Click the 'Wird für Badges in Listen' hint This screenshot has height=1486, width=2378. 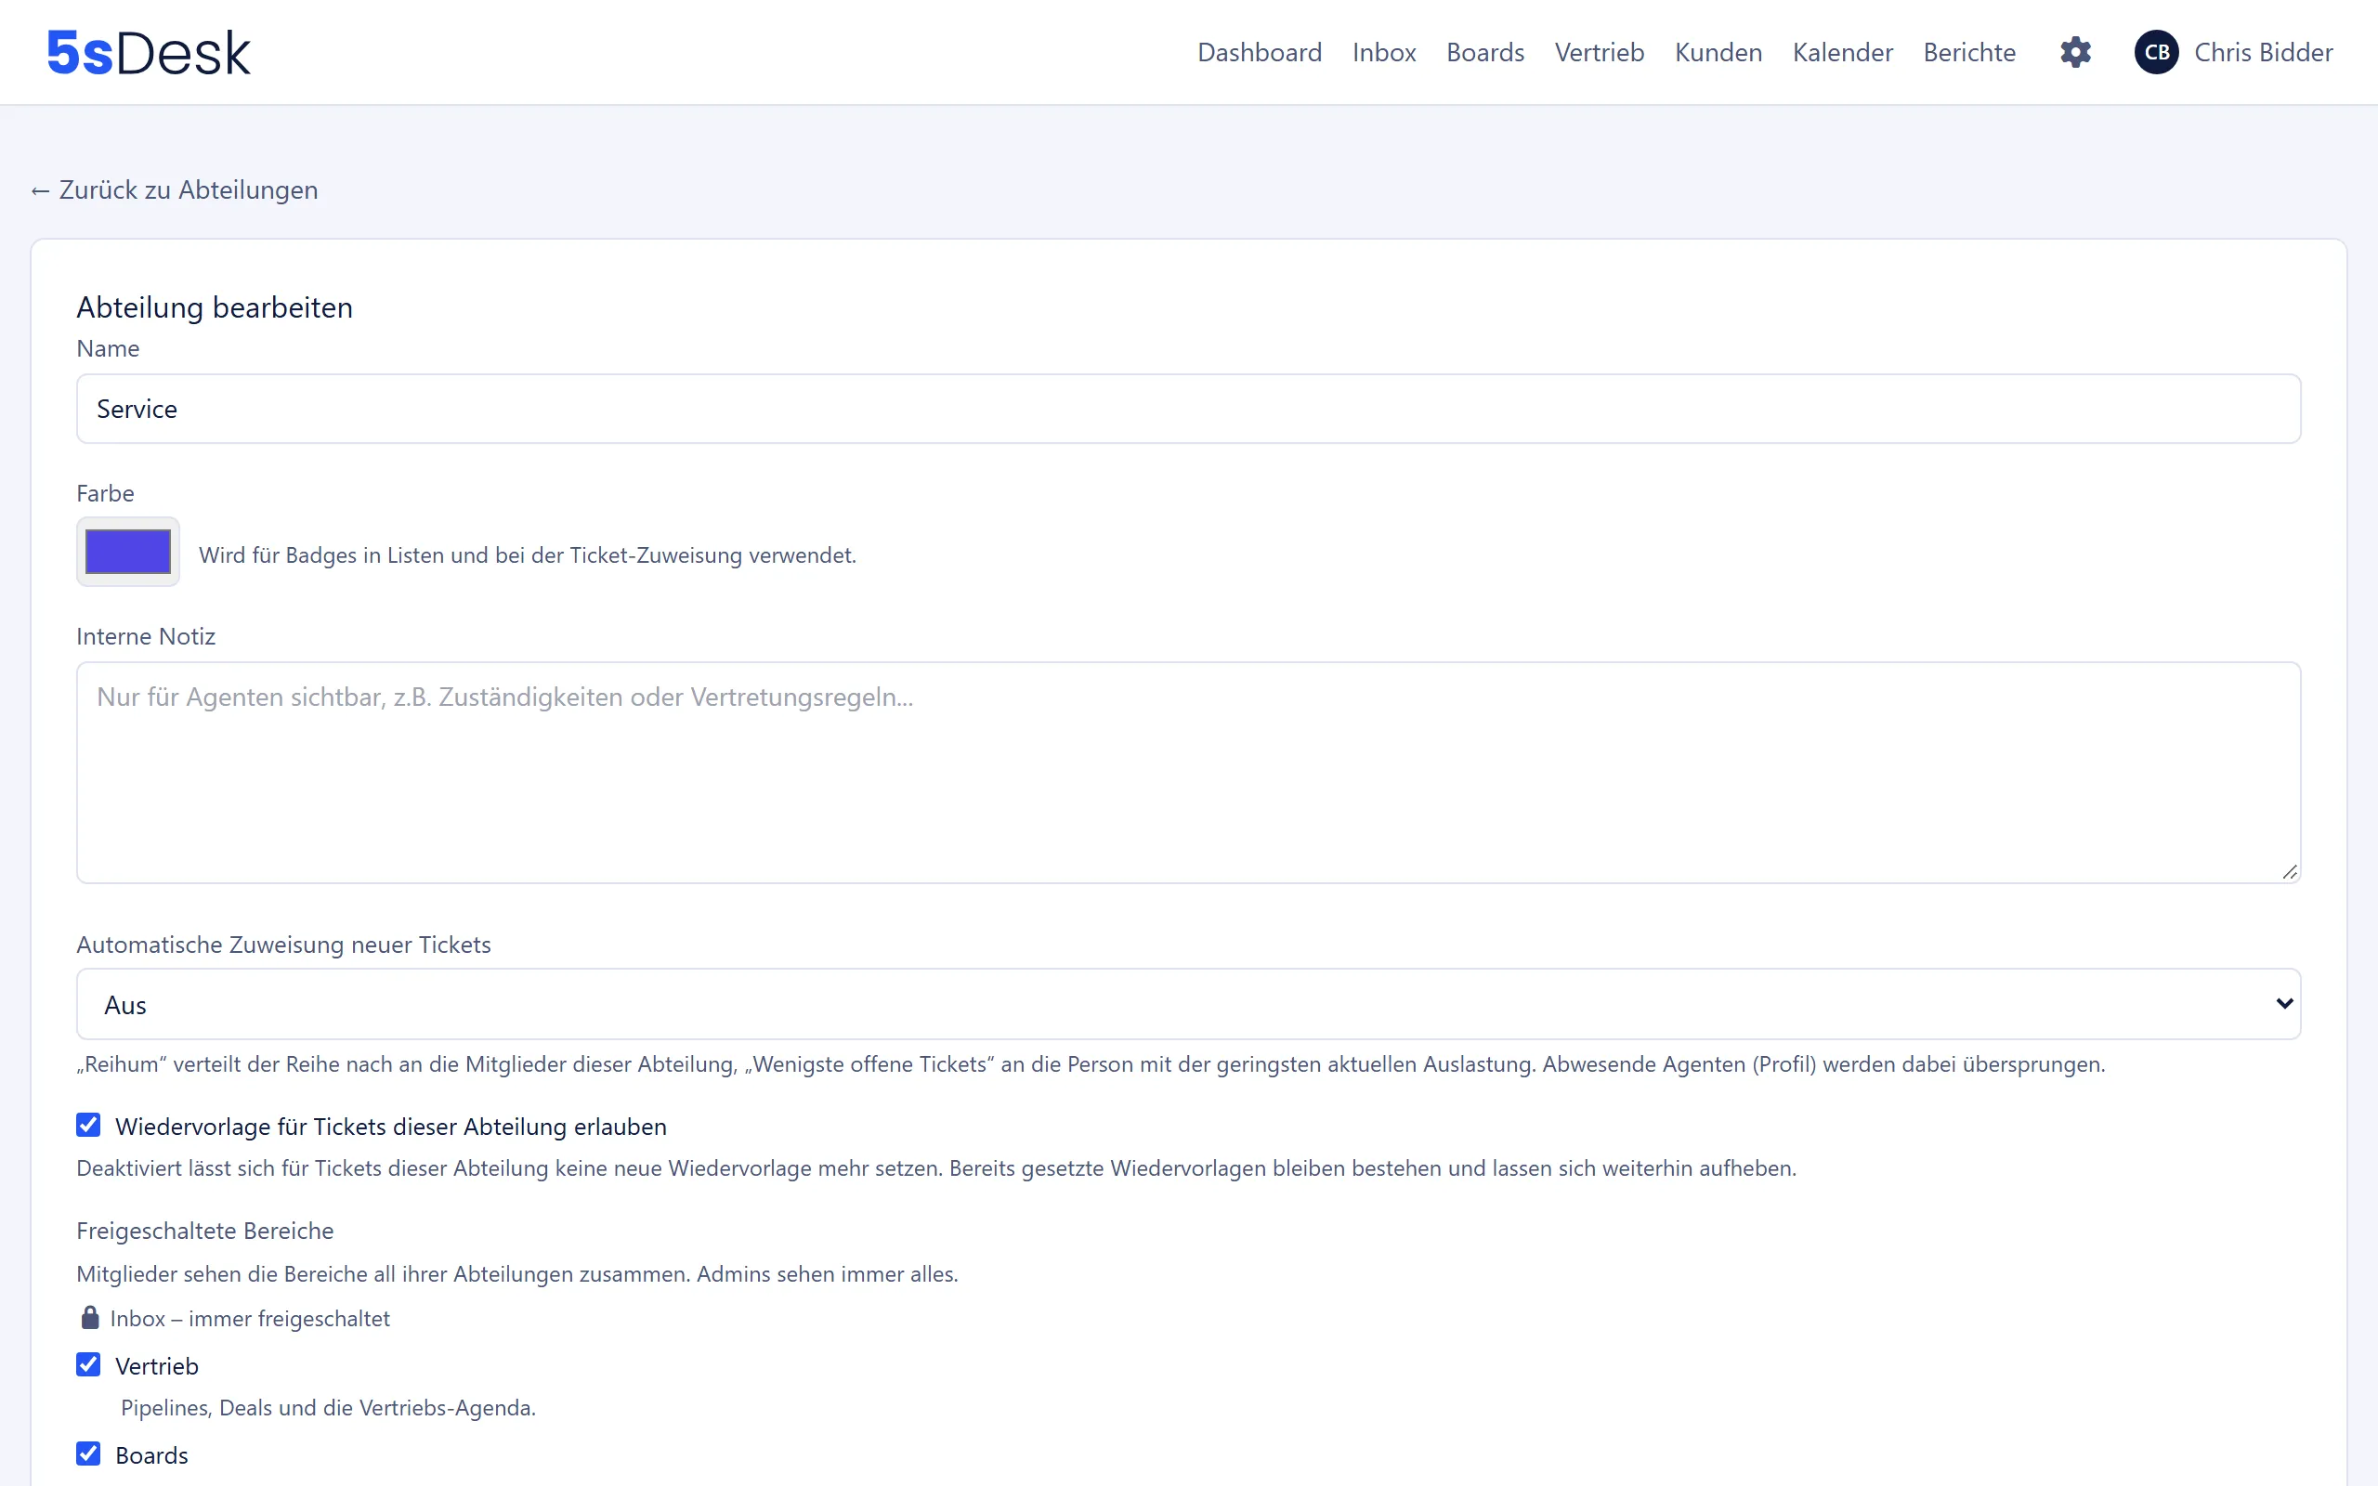pyautogui.click(x=528, y=555)
